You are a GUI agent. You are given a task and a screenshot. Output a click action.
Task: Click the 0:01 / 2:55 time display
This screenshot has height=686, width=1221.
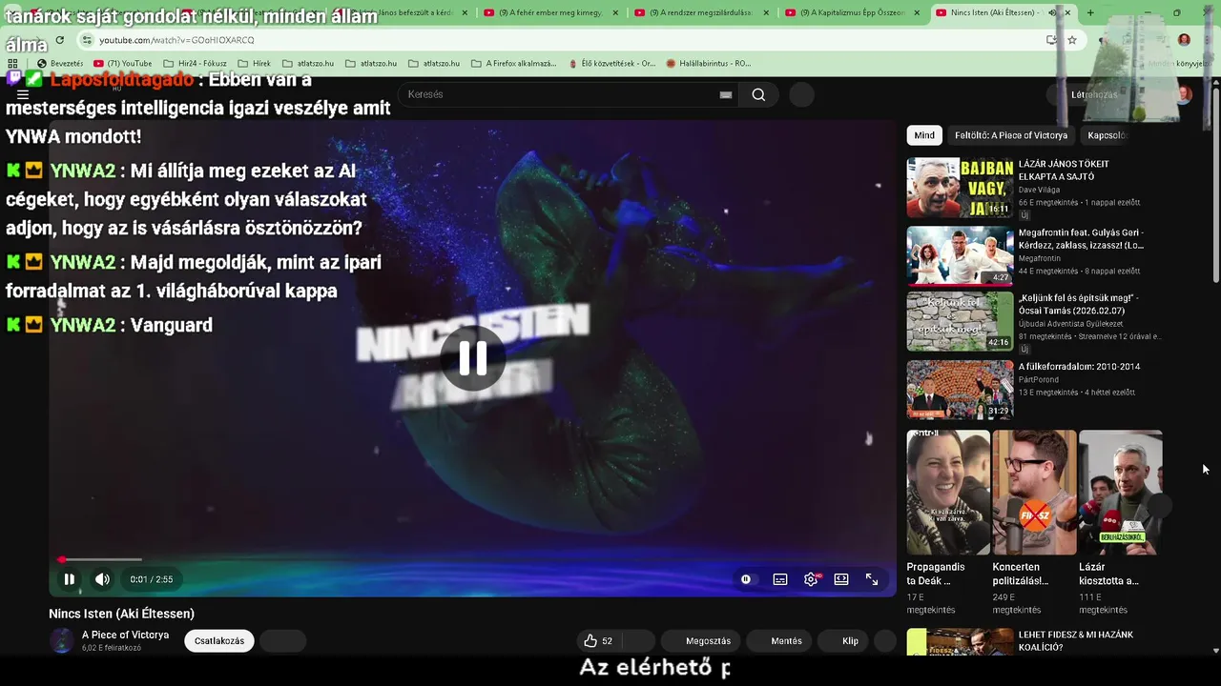[x=152, y=579]
